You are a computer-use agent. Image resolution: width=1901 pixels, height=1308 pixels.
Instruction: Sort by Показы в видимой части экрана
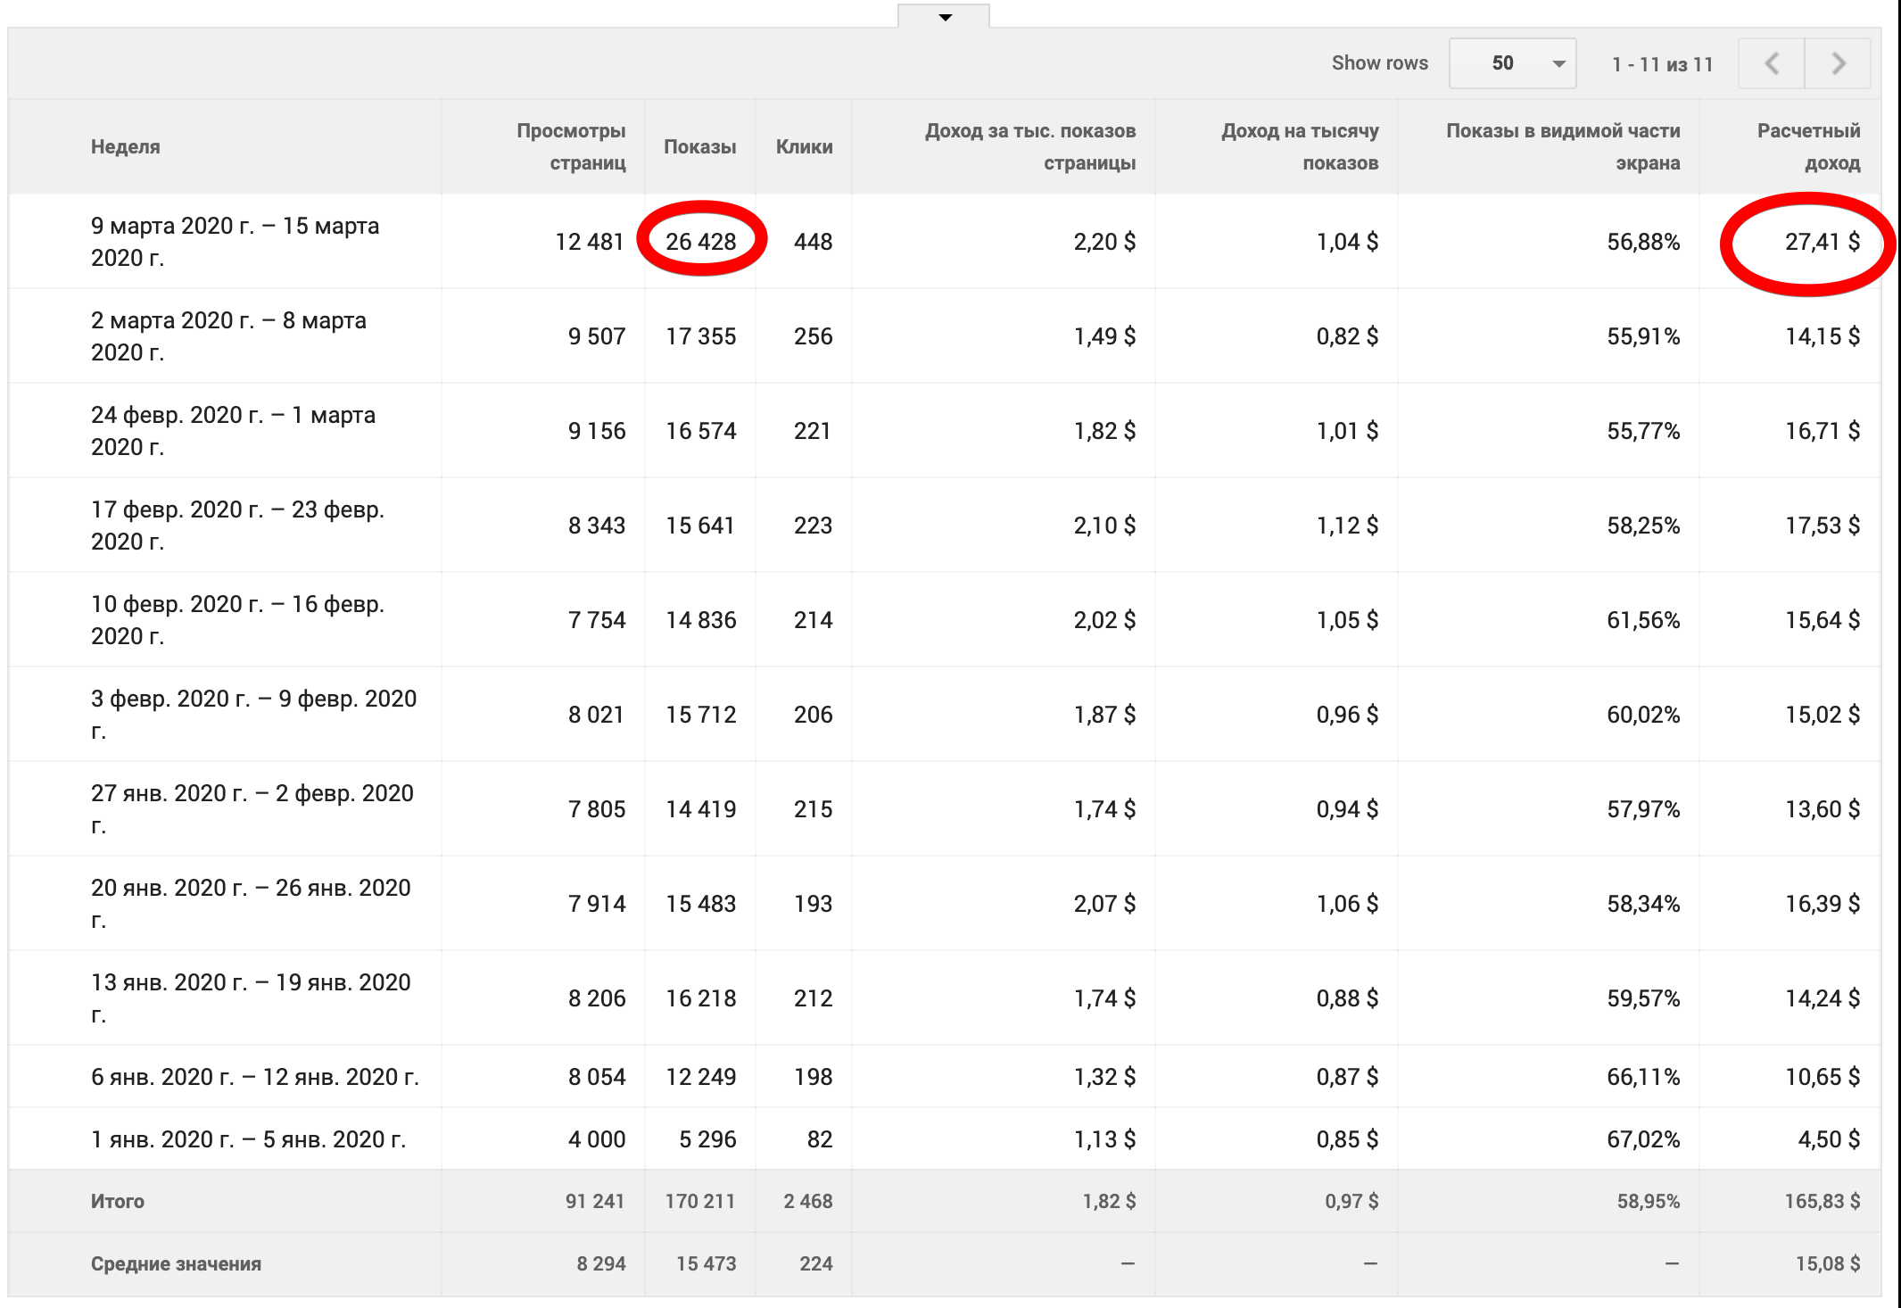click(1562, 147)
